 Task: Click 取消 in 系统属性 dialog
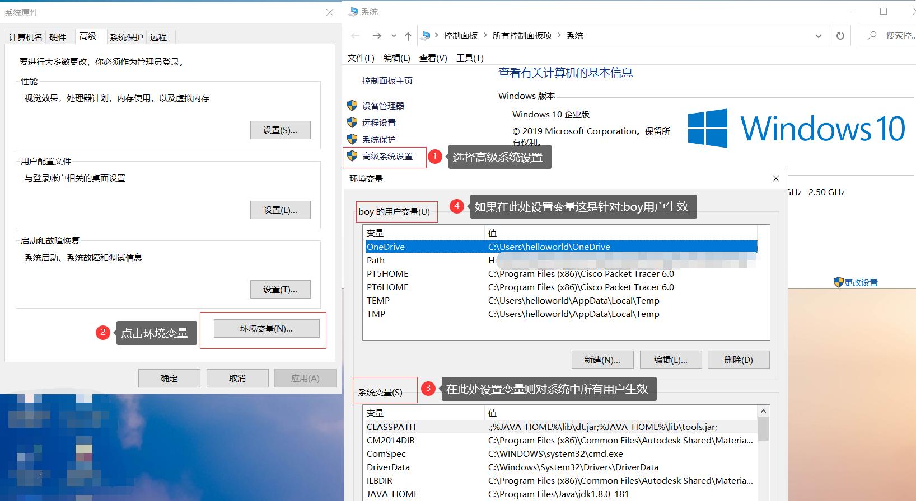tap(237, 379)
